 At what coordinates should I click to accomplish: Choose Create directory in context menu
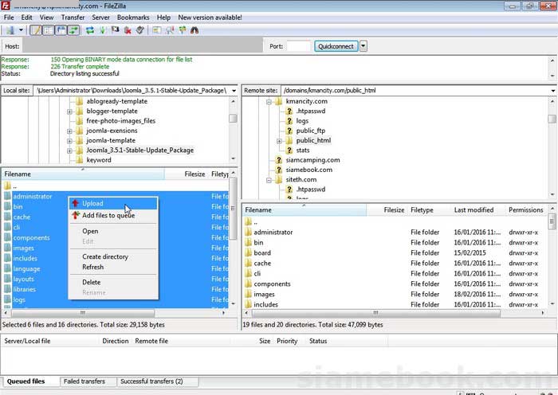coord(113,256)
